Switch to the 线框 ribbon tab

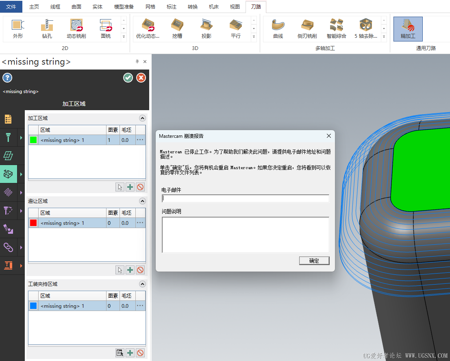tap(55, 7)
